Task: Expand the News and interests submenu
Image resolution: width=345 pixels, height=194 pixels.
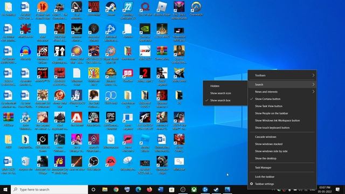Action: (x=282, y=92)
